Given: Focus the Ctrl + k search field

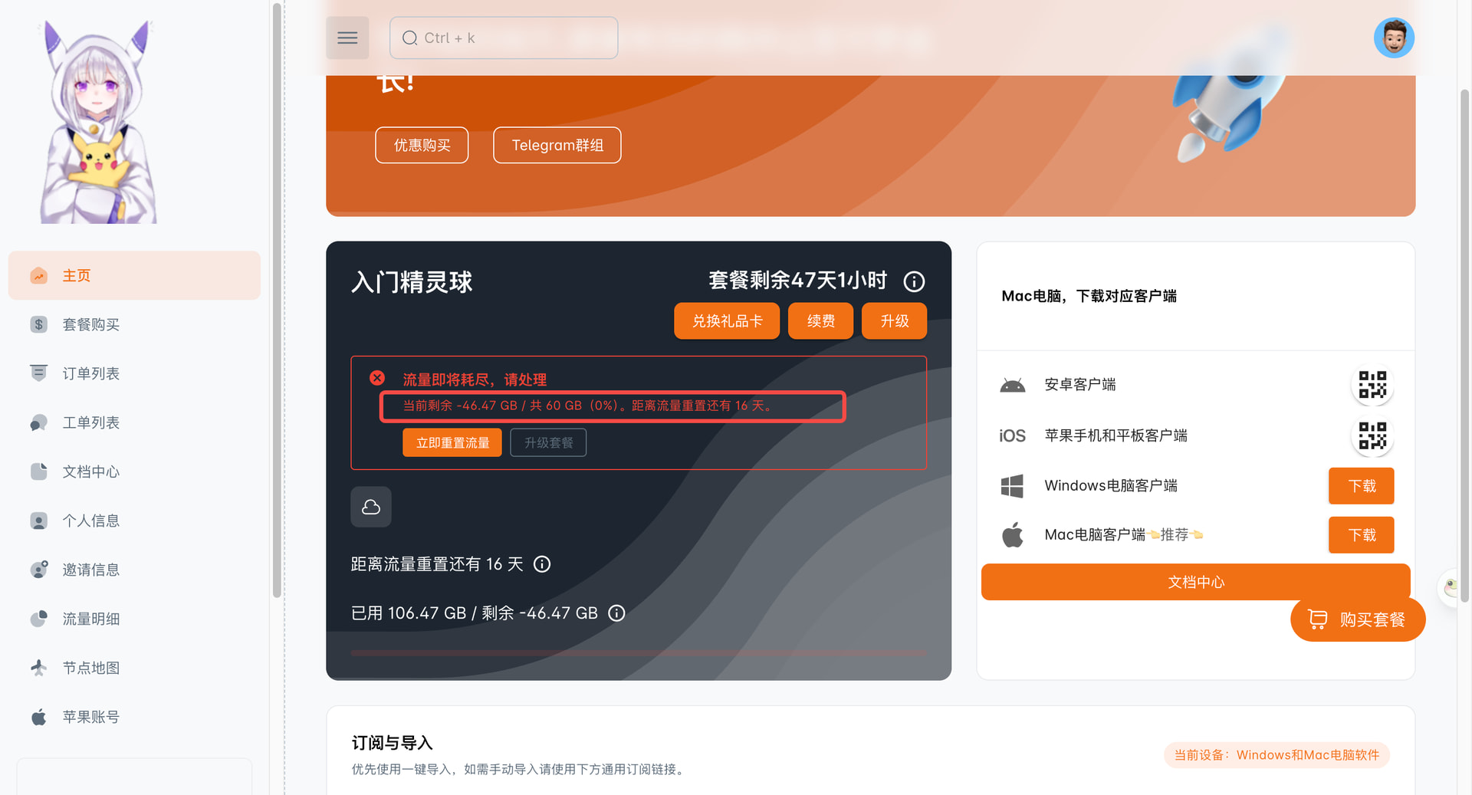Looking at the screenshot, I should point(504,38).
